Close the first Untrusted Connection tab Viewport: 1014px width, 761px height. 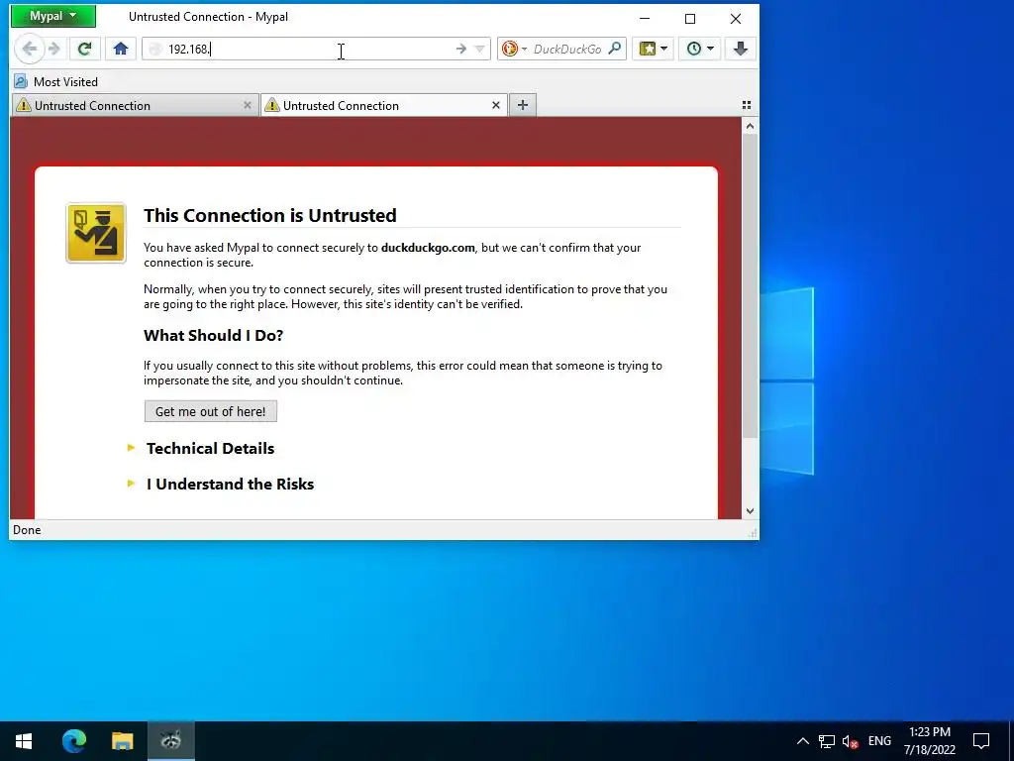point(247,105)
